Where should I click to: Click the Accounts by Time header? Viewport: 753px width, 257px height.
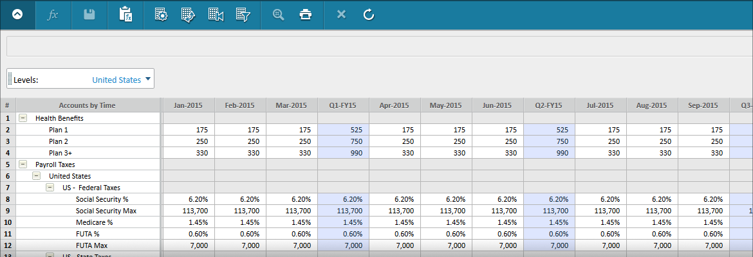pyautogui.click(x=88, y=105)
